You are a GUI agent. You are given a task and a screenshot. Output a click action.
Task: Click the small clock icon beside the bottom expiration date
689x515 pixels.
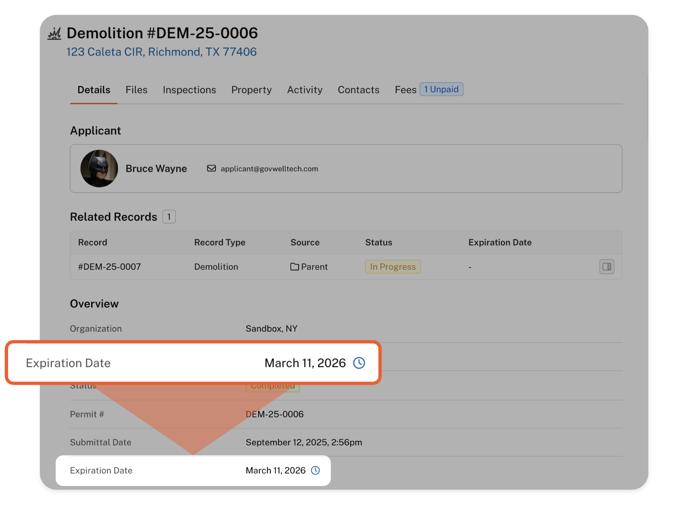pos(315,470)
